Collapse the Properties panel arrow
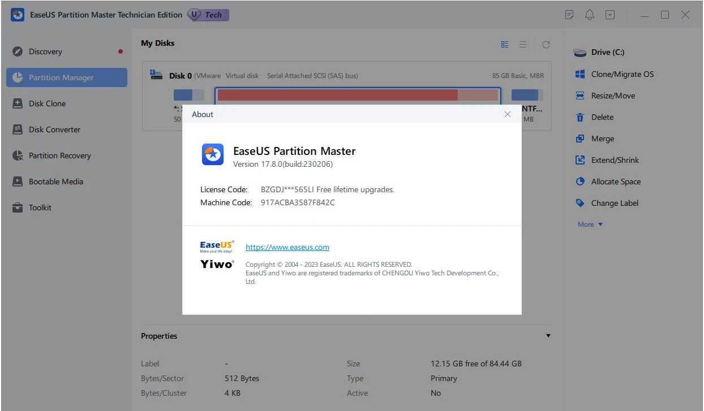The image size is (704, 411). (x=548, y=336)
